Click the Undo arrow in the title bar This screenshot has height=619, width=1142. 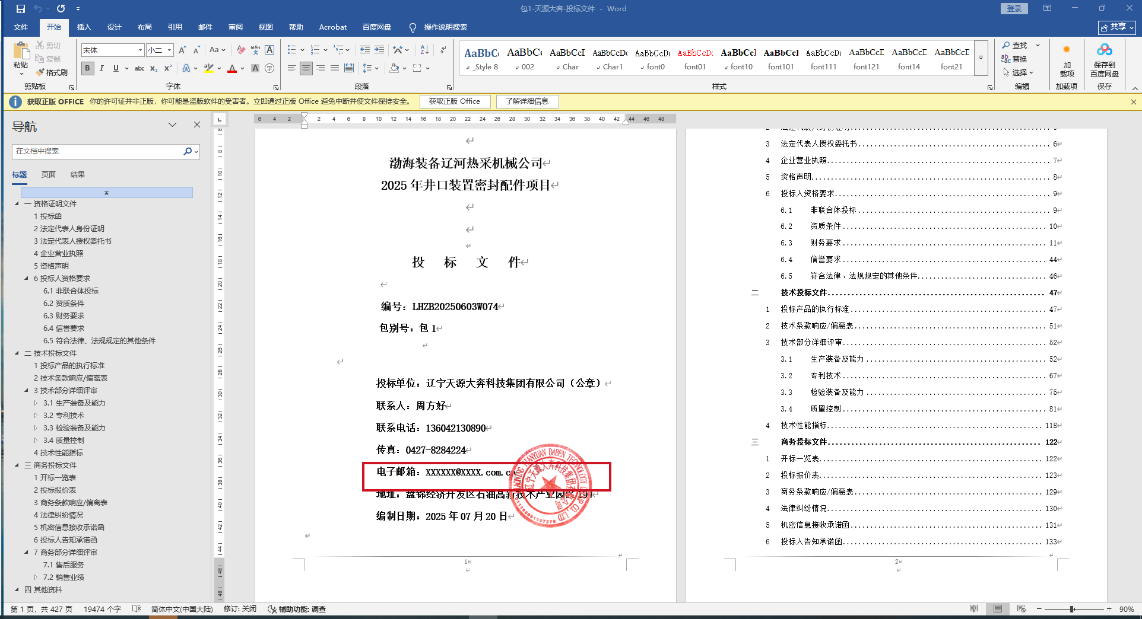[x=38, y=9]
